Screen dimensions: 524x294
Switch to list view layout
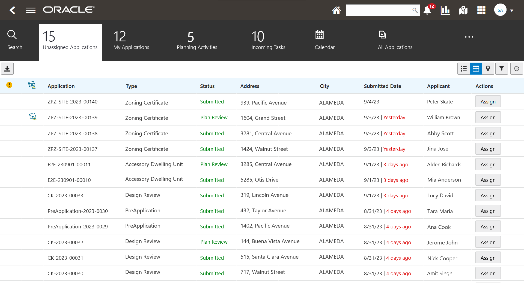click(463, 69)
